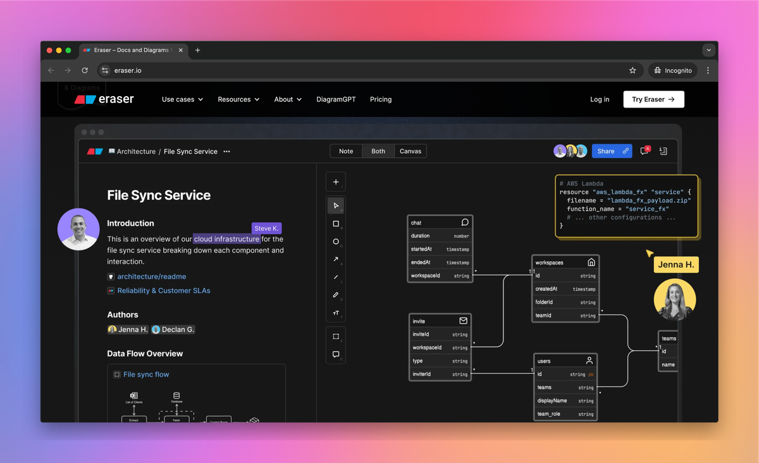Click the team_role row in users table

click(565, 414)
